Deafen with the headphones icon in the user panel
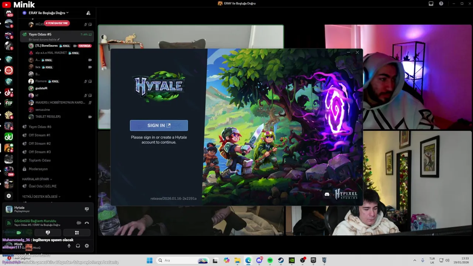The height and width of the screenshot is (266, 473). pyautogui.click(x=78, y=246)
